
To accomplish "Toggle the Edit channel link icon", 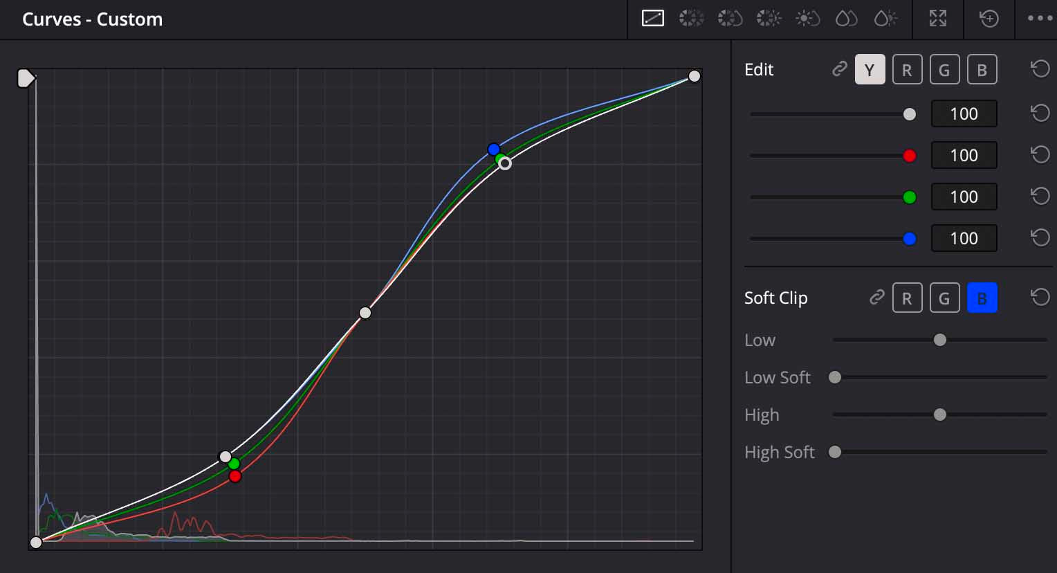I will [x=839, y=69].
